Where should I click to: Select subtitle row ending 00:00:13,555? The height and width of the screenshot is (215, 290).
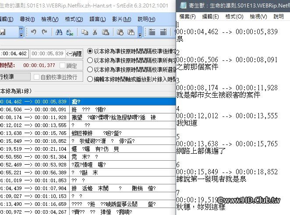[x=88, y=125]
